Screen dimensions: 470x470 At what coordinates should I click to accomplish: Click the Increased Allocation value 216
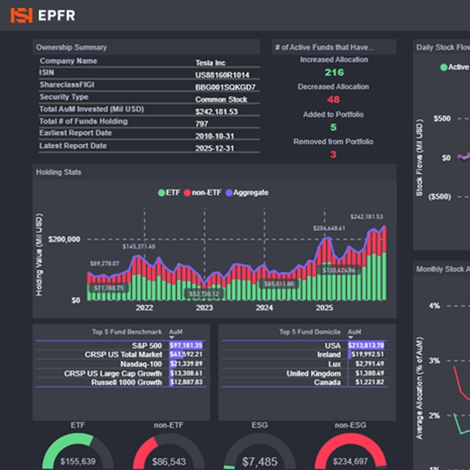[x=334, y=73]
